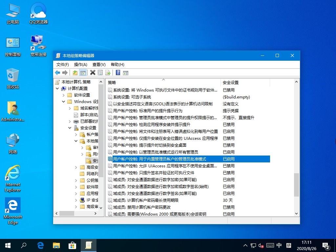Viewport: 336px width, 252px height.
Task: Click the vertical scrollbar down arrow
Action: click(296, 214)
